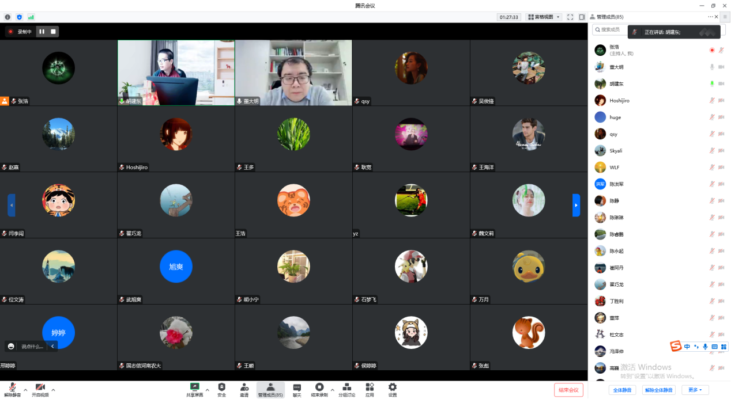Click the 全体静音 mute all button
The height and width of the screenshot is (399, 731).
coord(624,390)
